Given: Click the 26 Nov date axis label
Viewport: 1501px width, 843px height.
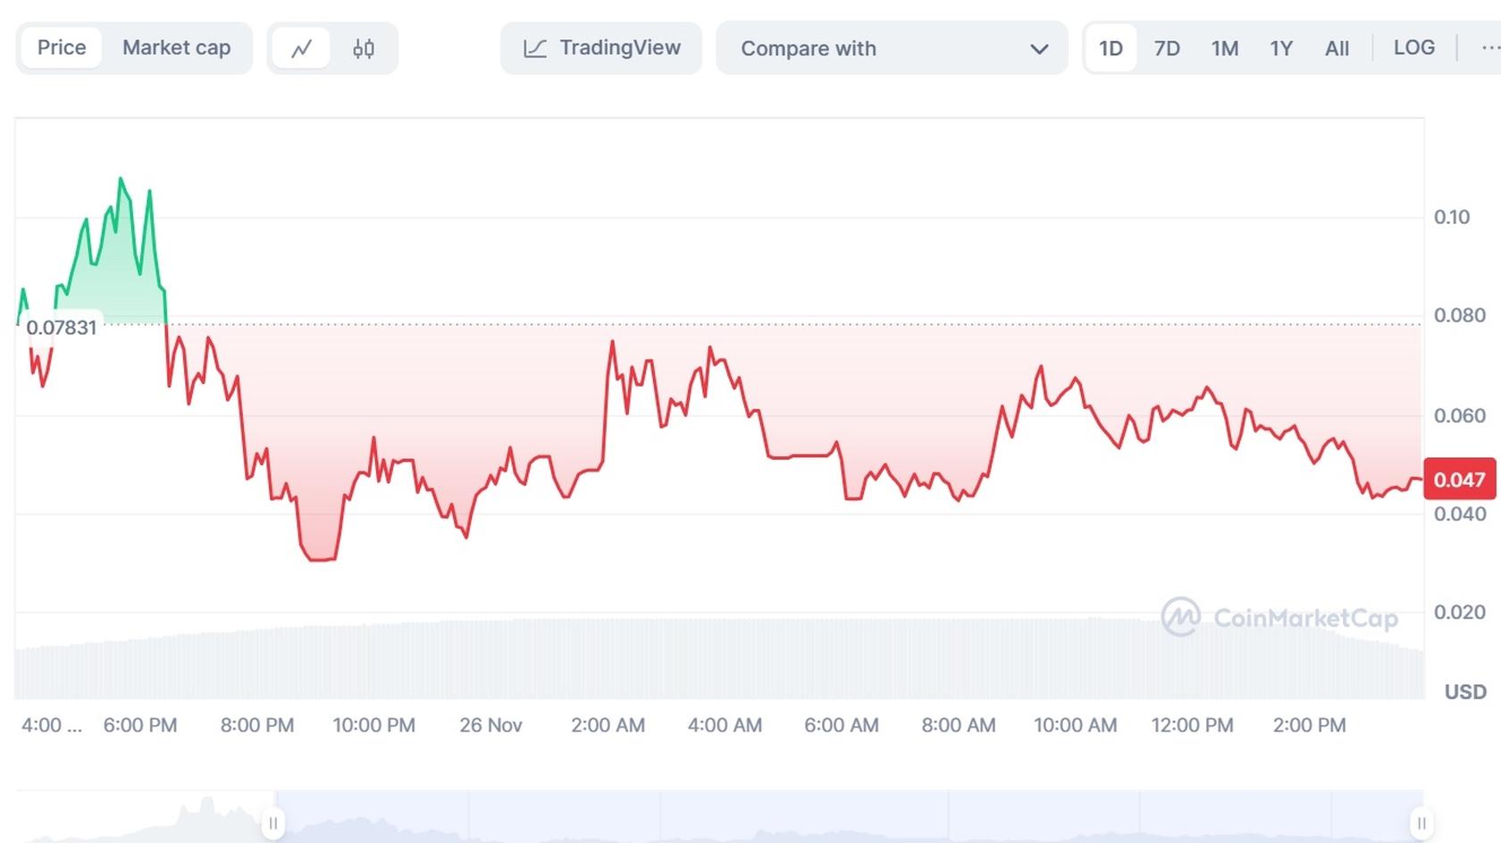Looking at the screenshot, I should (491, 725).
